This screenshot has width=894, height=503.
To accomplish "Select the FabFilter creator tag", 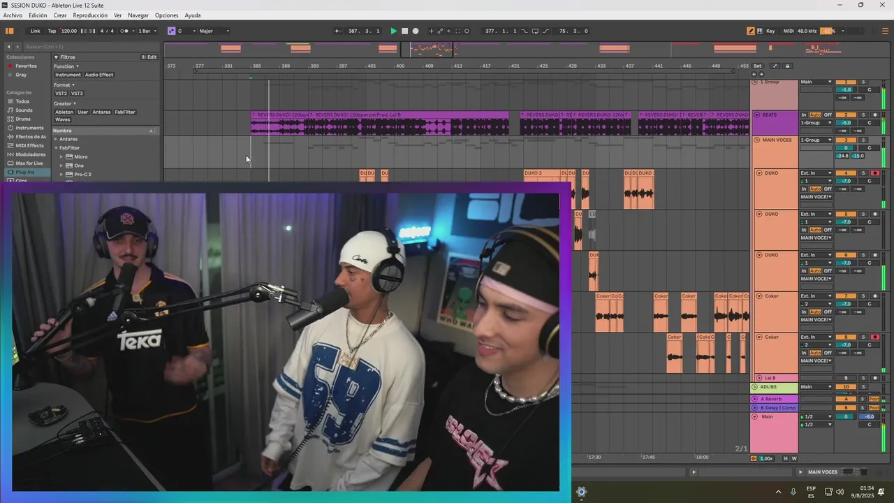I will pyautogui.click(x=125, y=112).
